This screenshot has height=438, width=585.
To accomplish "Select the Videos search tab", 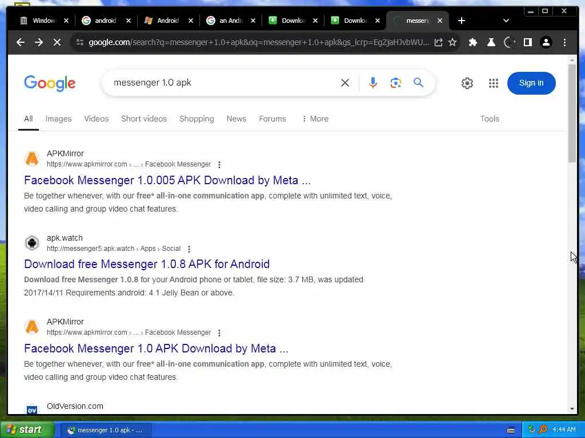I will [96, 119].
